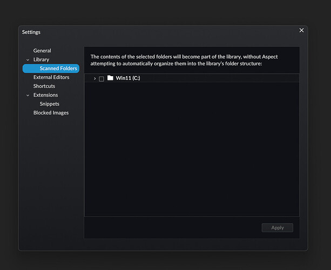Close the Settings dialog with the X
The width and height of the screenshot is (331, 270).
[x=301, y=31]
